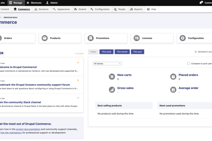This screenshot has height=141, width=212.
Task: Click the Placed orders heading
Action: point(188,75)
